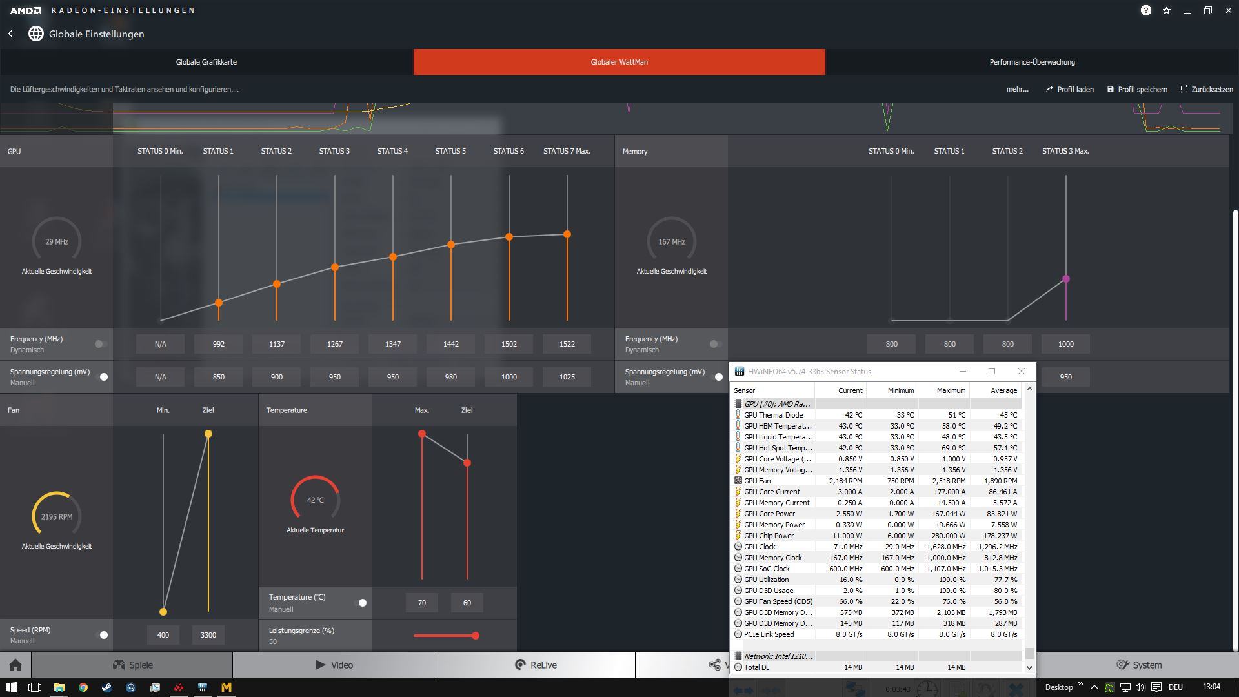Click memory Status 3 frequency field 1000
The image size is (1239, 697).
click(1066, 344)
